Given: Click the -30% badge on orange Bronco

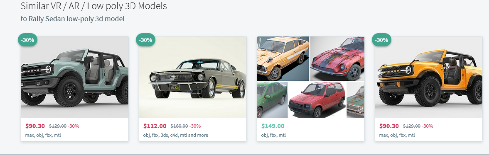Looking at the screenshot, I should pos(381,40).
